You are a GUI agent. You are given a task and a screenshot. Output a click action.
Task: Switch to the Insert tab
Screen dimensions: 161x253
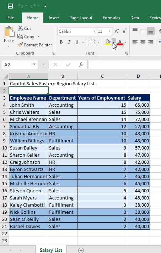click(54, 18)
